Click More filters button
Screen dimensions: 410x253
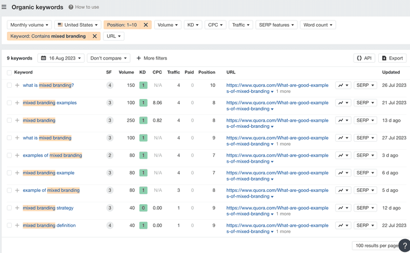pos(152,58)
